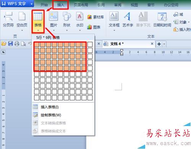
Task: Switch to the 办公空间 ribbon tab
Action: (x=171, y=5)
